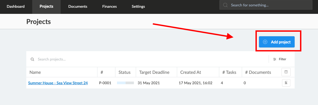Go to the Dashboard tab

pyautogui.click(x=16, y=6)
